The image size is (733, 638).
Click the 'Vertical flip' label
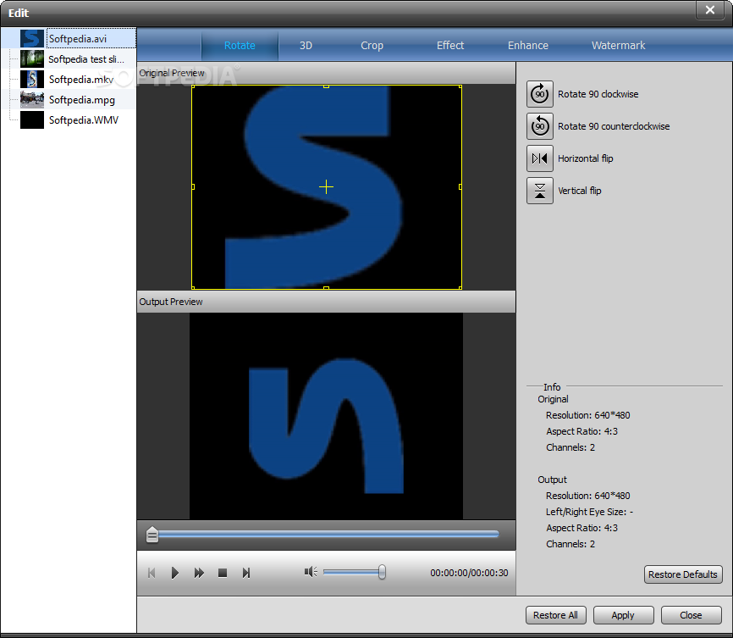(x=579, y=191)
